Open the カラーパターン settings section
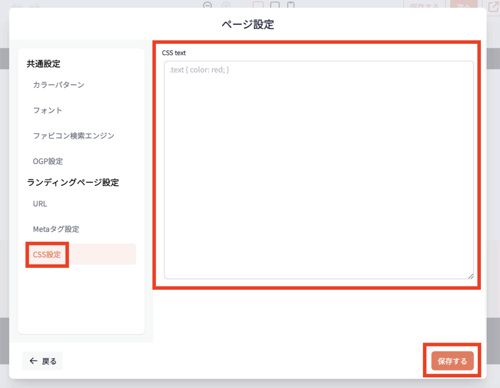Viewport: 500px width, 388px height. tap(59, 85)
